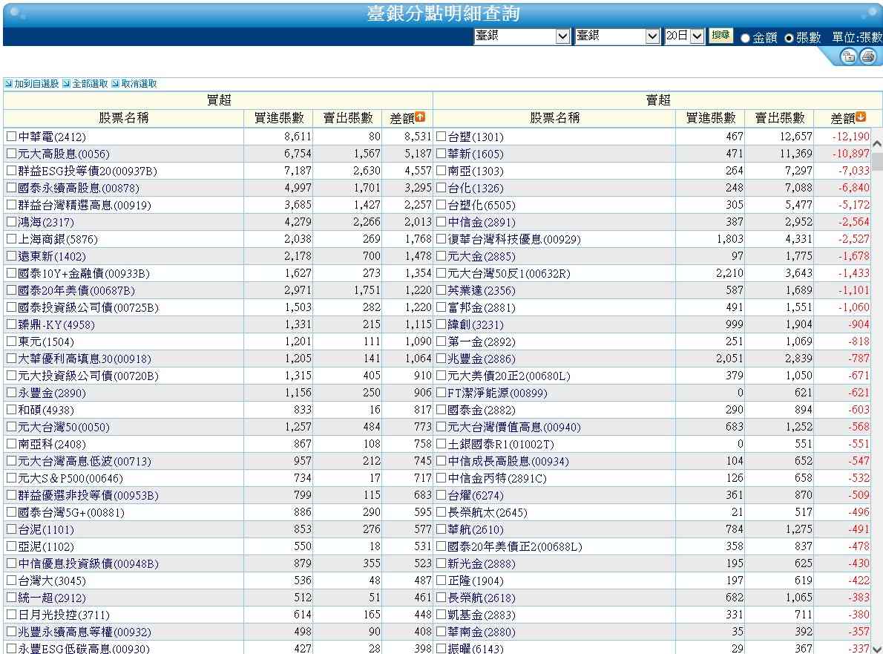Check the 富邦金(2881) checkbox

pyautogui.click(x=441, y=307)
